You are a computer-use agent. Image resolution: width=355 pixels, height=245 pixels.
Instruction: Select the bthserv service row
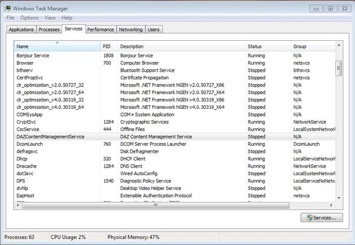tap(175, 70)
